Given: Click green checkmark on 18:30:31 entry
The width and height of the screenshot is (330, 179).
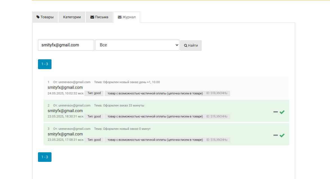Looking at the screenshot, I should (x=282, y=112).
